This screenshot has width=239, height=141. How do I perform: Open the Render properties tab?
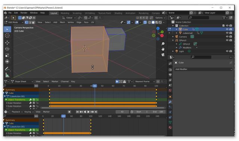click(170, 70)
